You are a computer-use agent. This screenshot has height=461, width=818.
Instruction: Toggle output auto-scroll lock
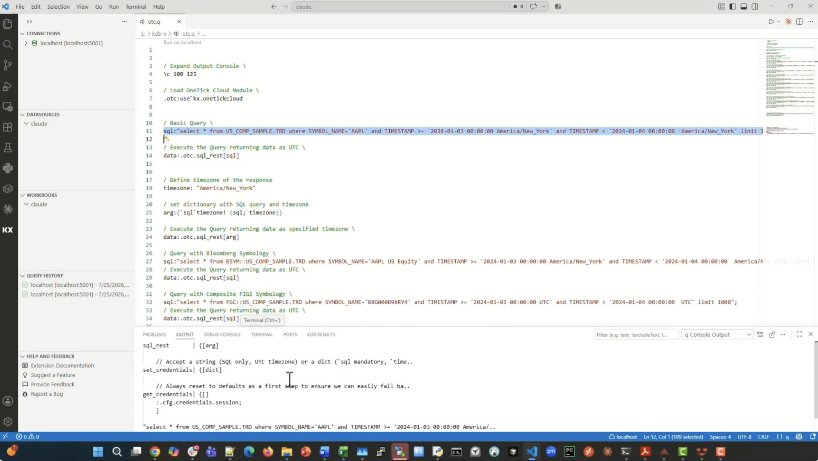[x=772, y=334]
